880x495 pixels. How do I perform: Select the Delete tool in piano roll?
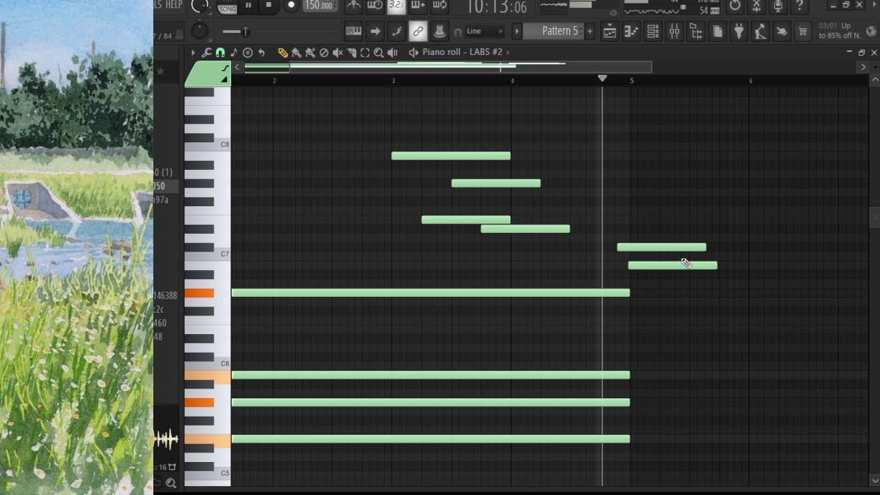pos(324,52)
